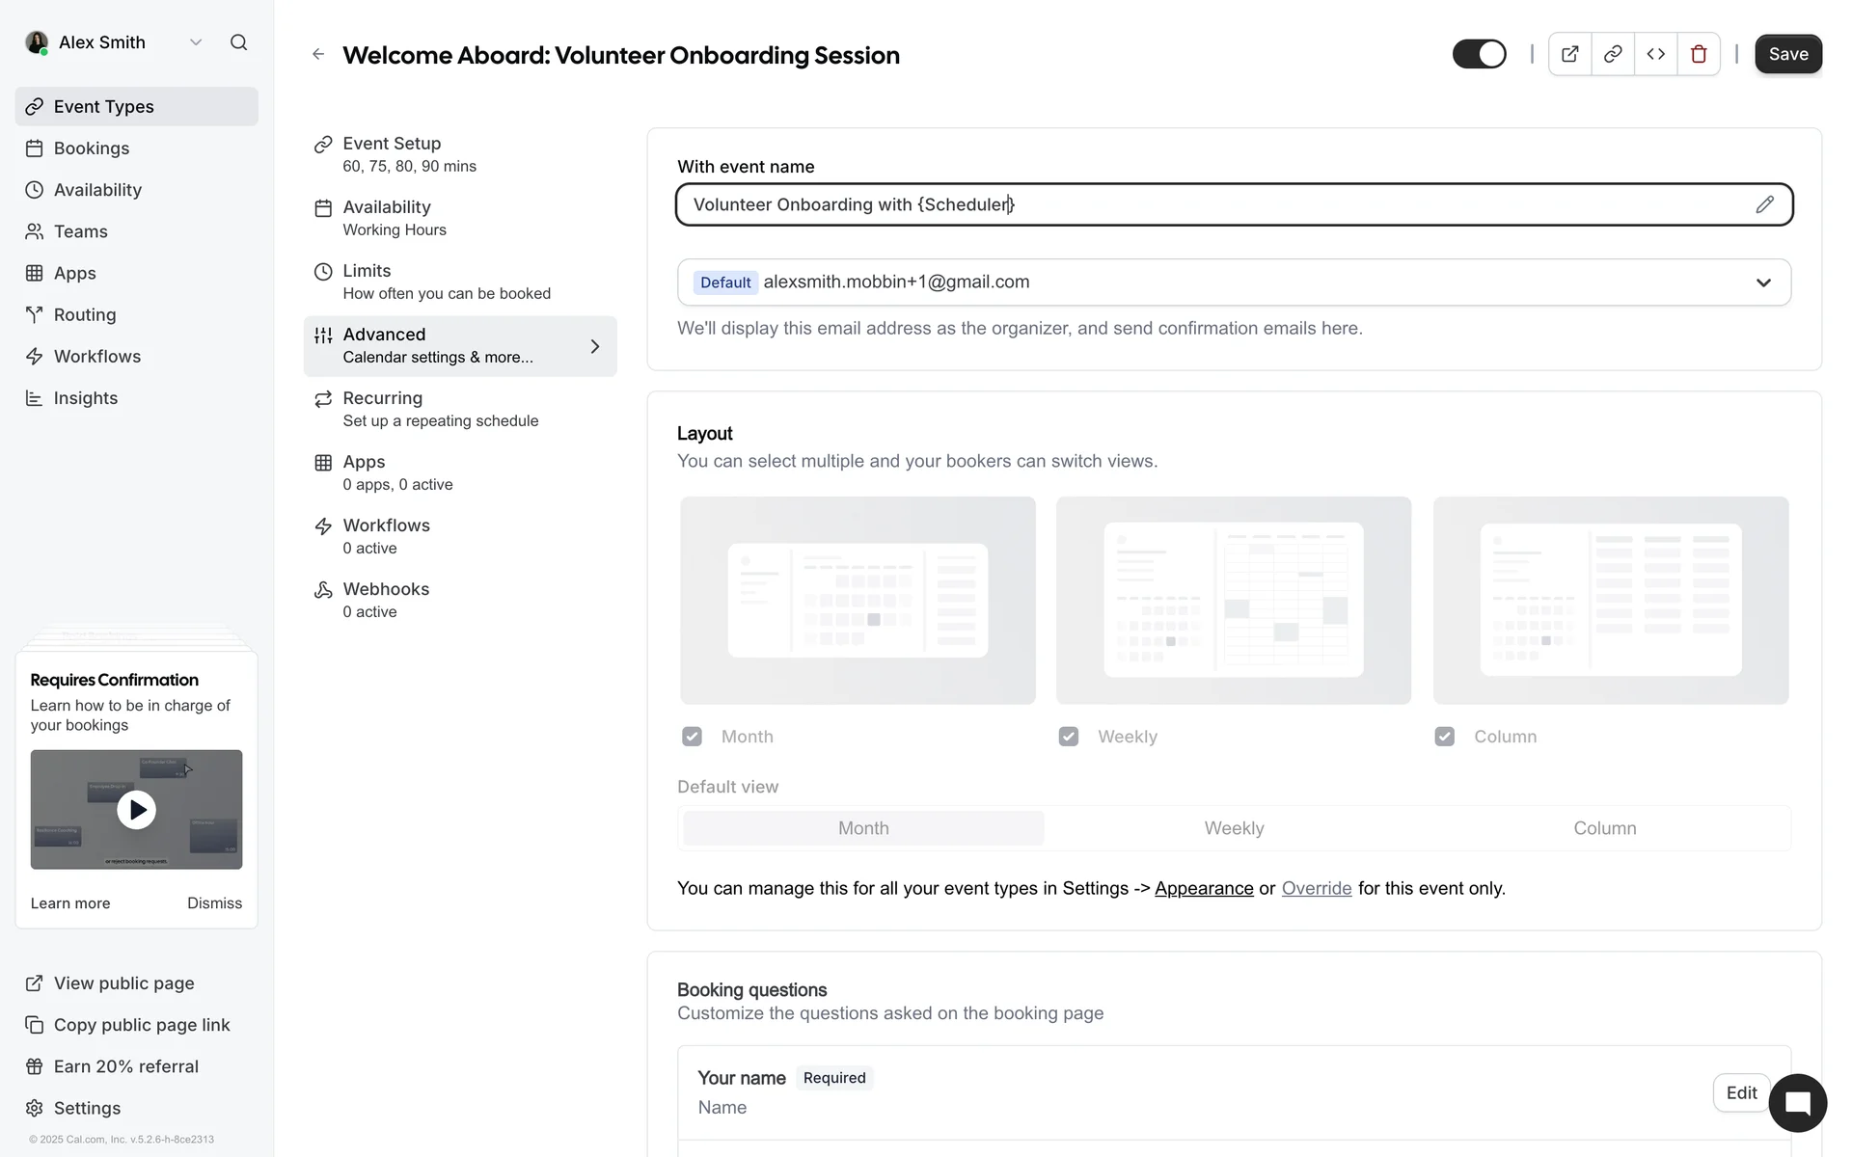
Task: Toggle the Column layout checkbox
Action: [x=1444, y=737]
